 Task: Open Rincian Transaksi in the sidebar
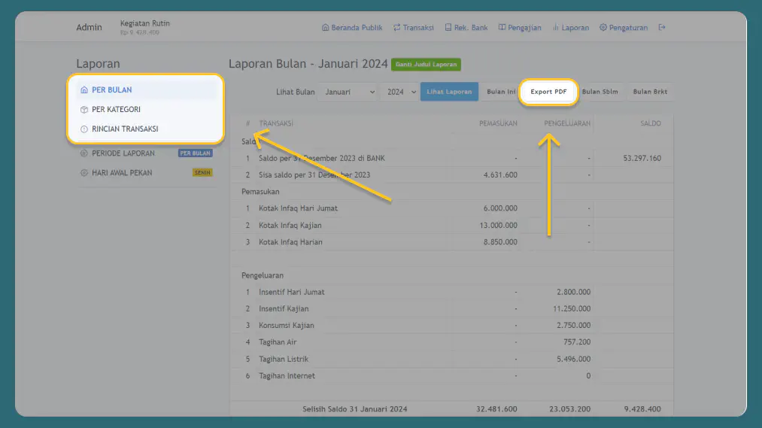(124, 129)
